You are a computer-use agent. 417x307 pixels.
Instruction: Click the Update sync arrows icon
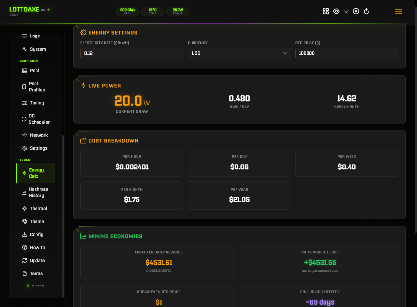pos(24,261)
